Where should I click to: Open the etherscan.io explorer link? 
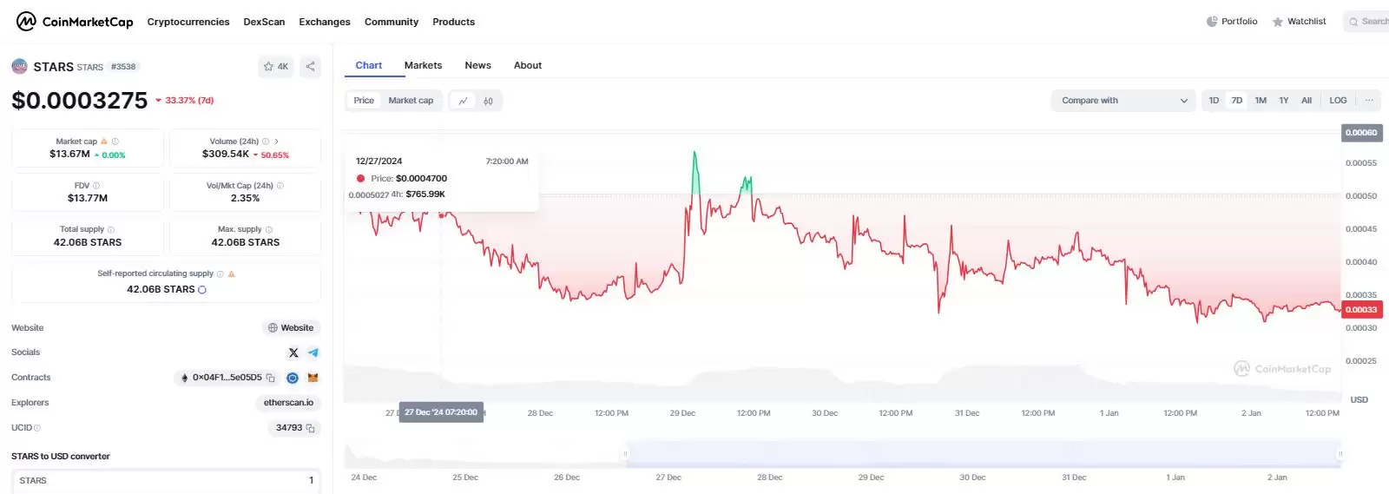pos(288,403)
